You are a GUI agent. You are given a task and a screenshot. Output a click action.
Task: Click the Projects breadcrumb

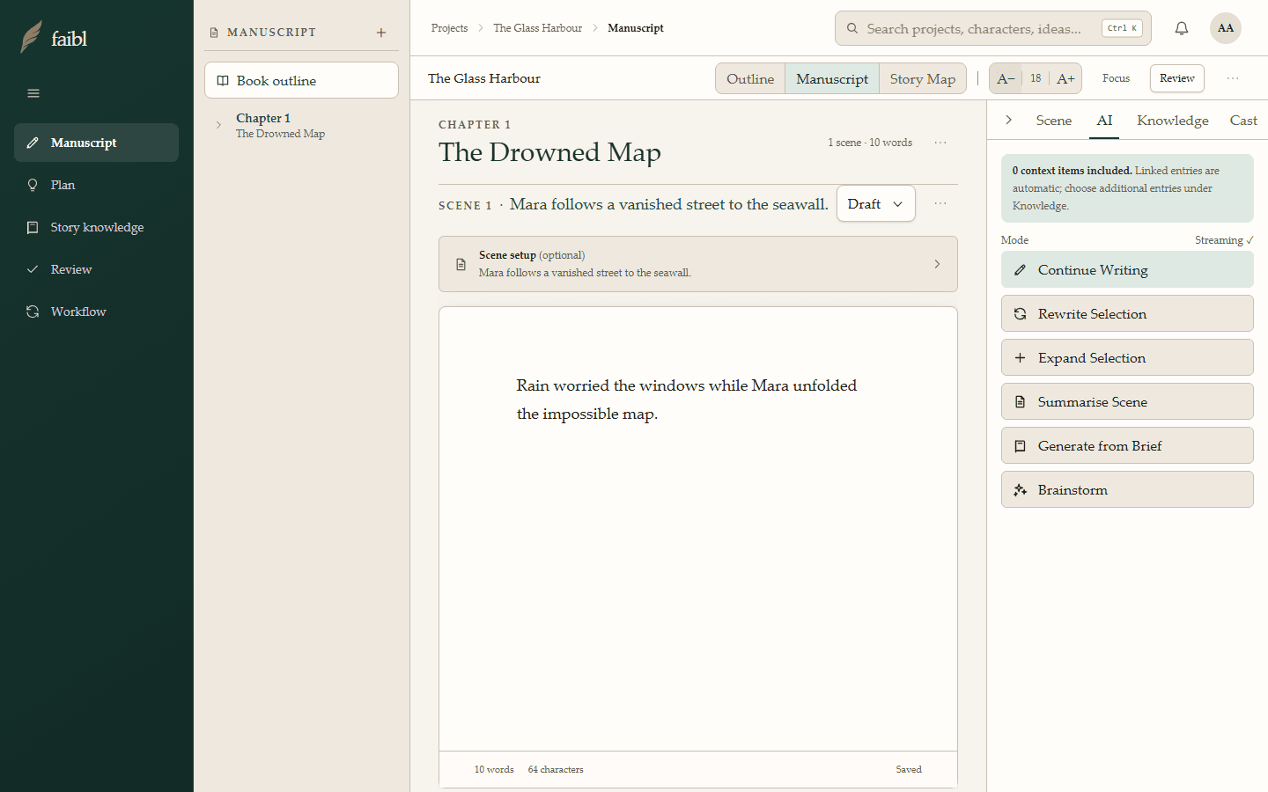pyautogui.click(x=449, y=28)
